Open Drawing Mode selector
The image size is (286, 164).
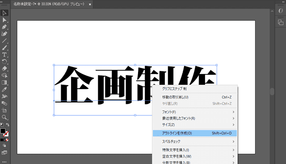point(4,146)
